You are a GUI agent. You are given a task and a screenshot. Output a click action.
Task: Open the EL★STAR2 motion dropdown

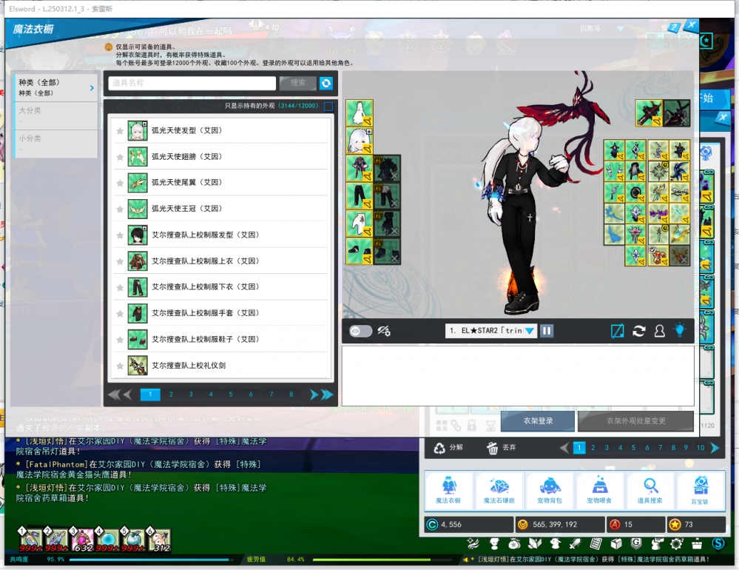click(490, 330)
